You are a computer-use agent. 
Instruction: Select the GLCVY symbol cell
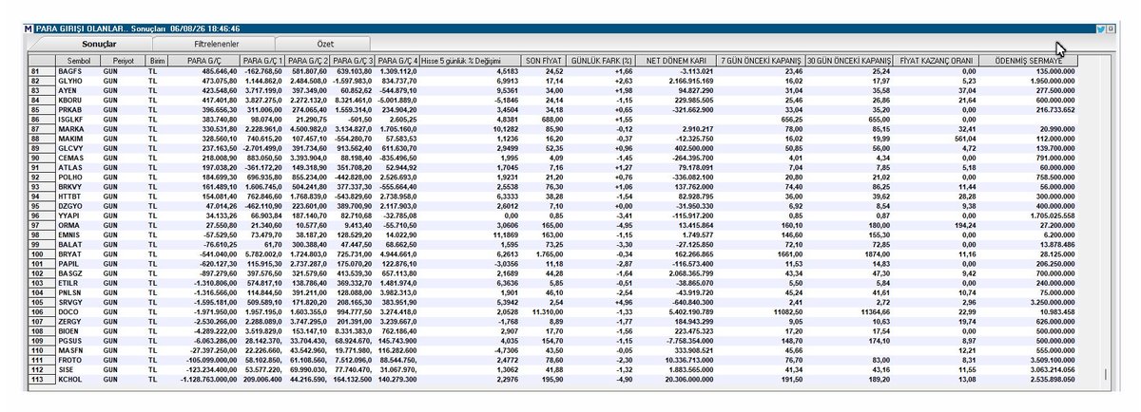coord(77,148)
